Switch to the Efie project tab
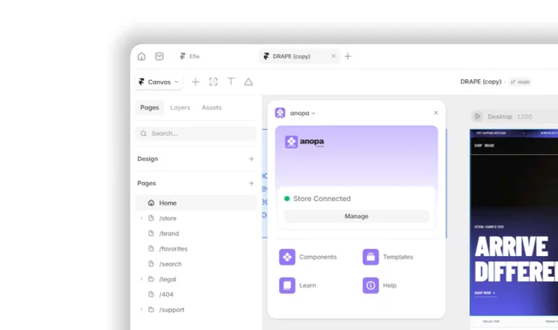Screen dimensions: 558x330 [190, 56]
